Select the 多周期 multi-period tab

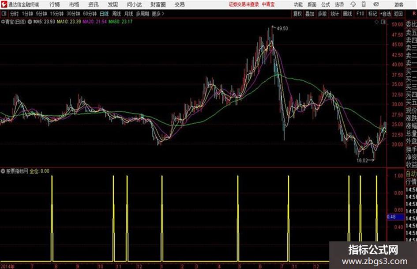143,14
